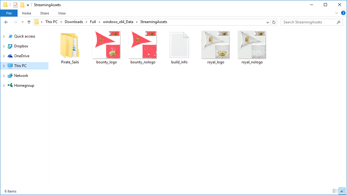This screenshot has width=347, height=195.
Task: Expand the ribbon with the chevron
Action: (337, 13)
